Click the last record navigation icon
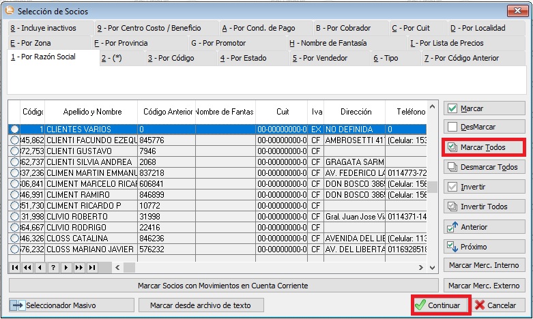 [92, 268]
